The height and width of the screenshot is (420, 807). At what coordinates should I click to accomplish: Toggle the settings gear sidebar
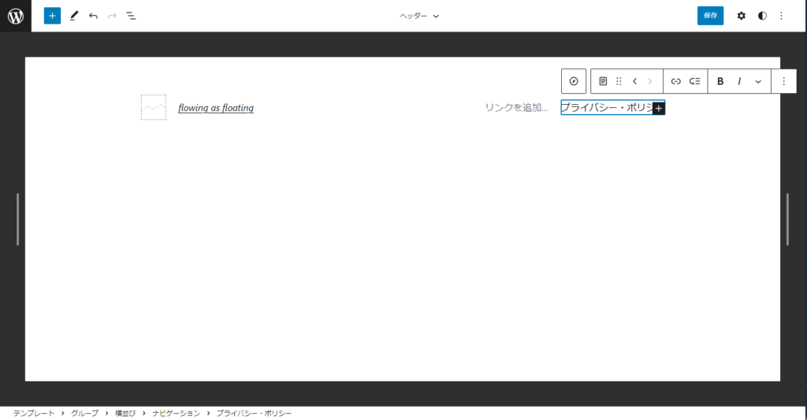coord(741,16)
